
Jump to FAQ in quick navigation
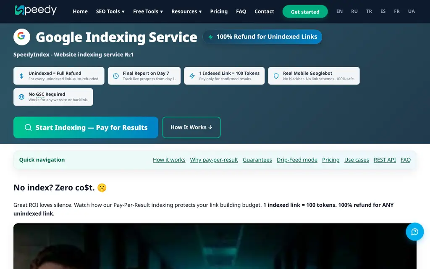[x=406, y=160]
